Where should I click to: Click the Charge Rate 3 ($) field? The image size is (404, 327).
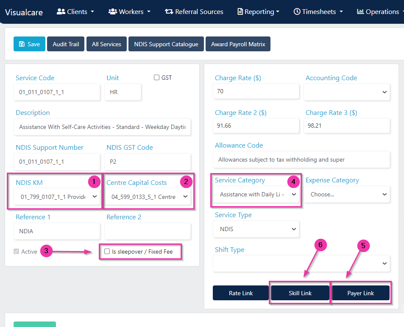347,126
